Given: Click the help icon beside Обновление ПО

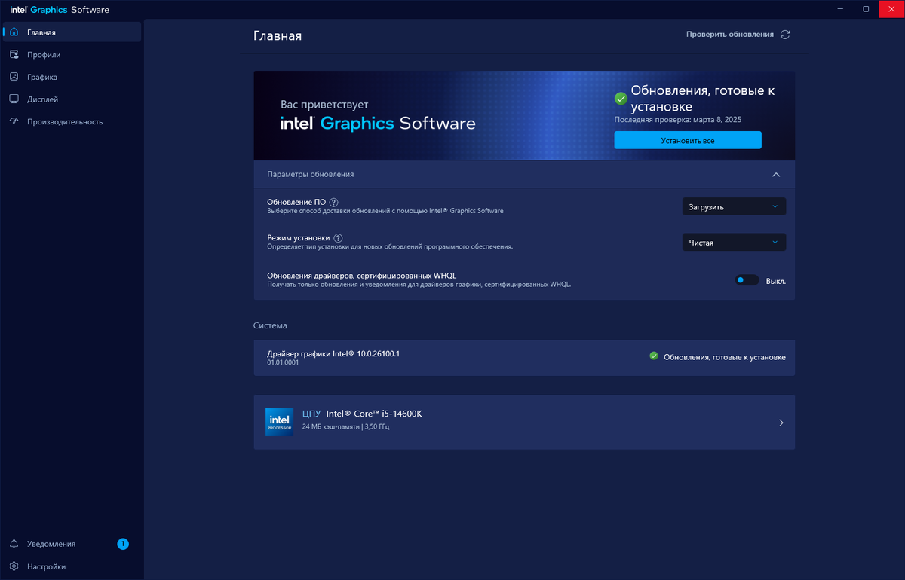Looking at the screenshot, I should click(x=333, y=202).
